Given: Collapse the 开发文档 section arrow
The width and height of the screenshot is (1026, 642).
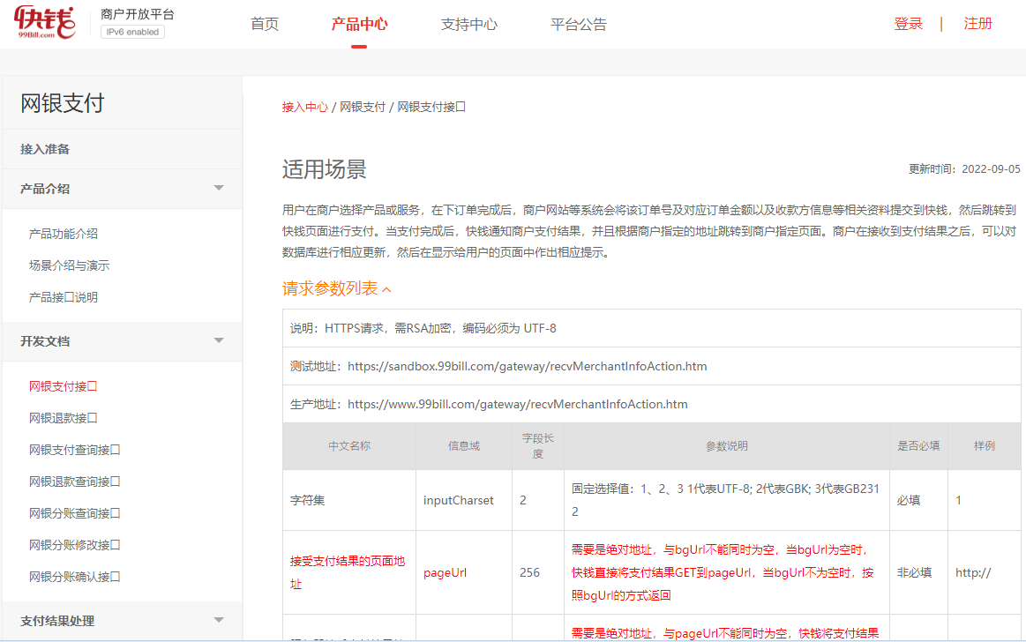Looking at the screenshot, I should pyautogui.click(x=219, y=340).
